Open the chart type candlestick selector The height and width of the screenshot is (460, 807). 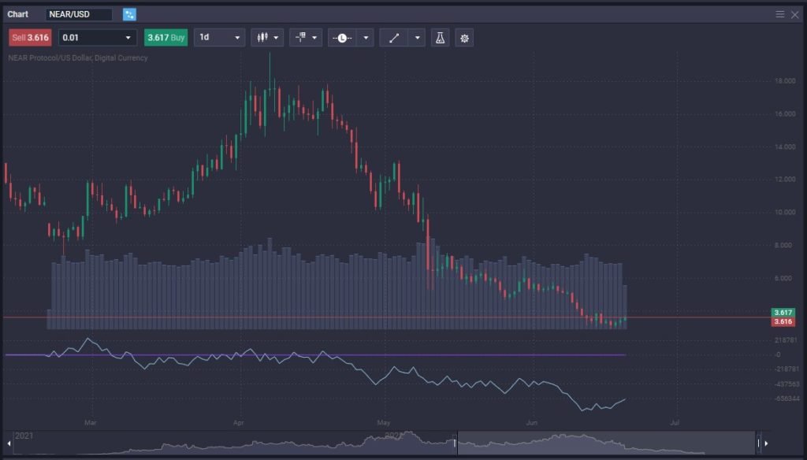pyautogui.click(x=268, y=38)
